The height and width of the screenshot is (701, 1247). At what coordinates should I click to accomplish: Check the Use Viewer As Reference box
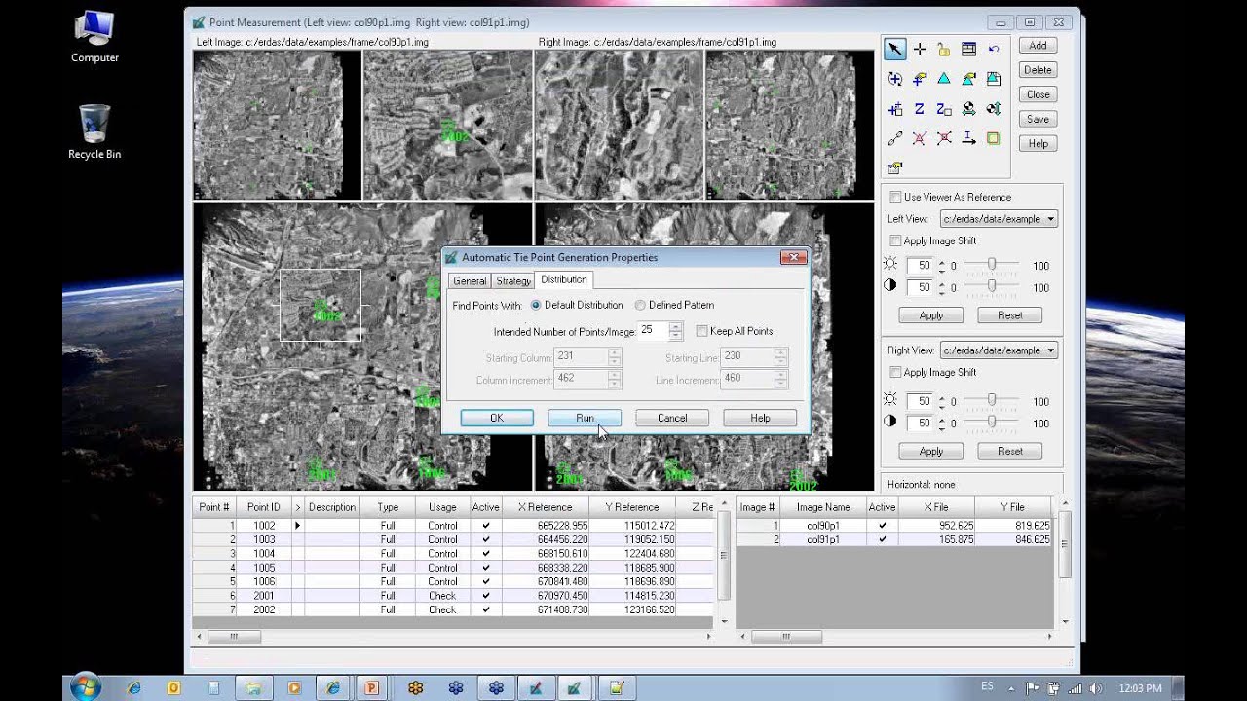click(x=895, y=197)
